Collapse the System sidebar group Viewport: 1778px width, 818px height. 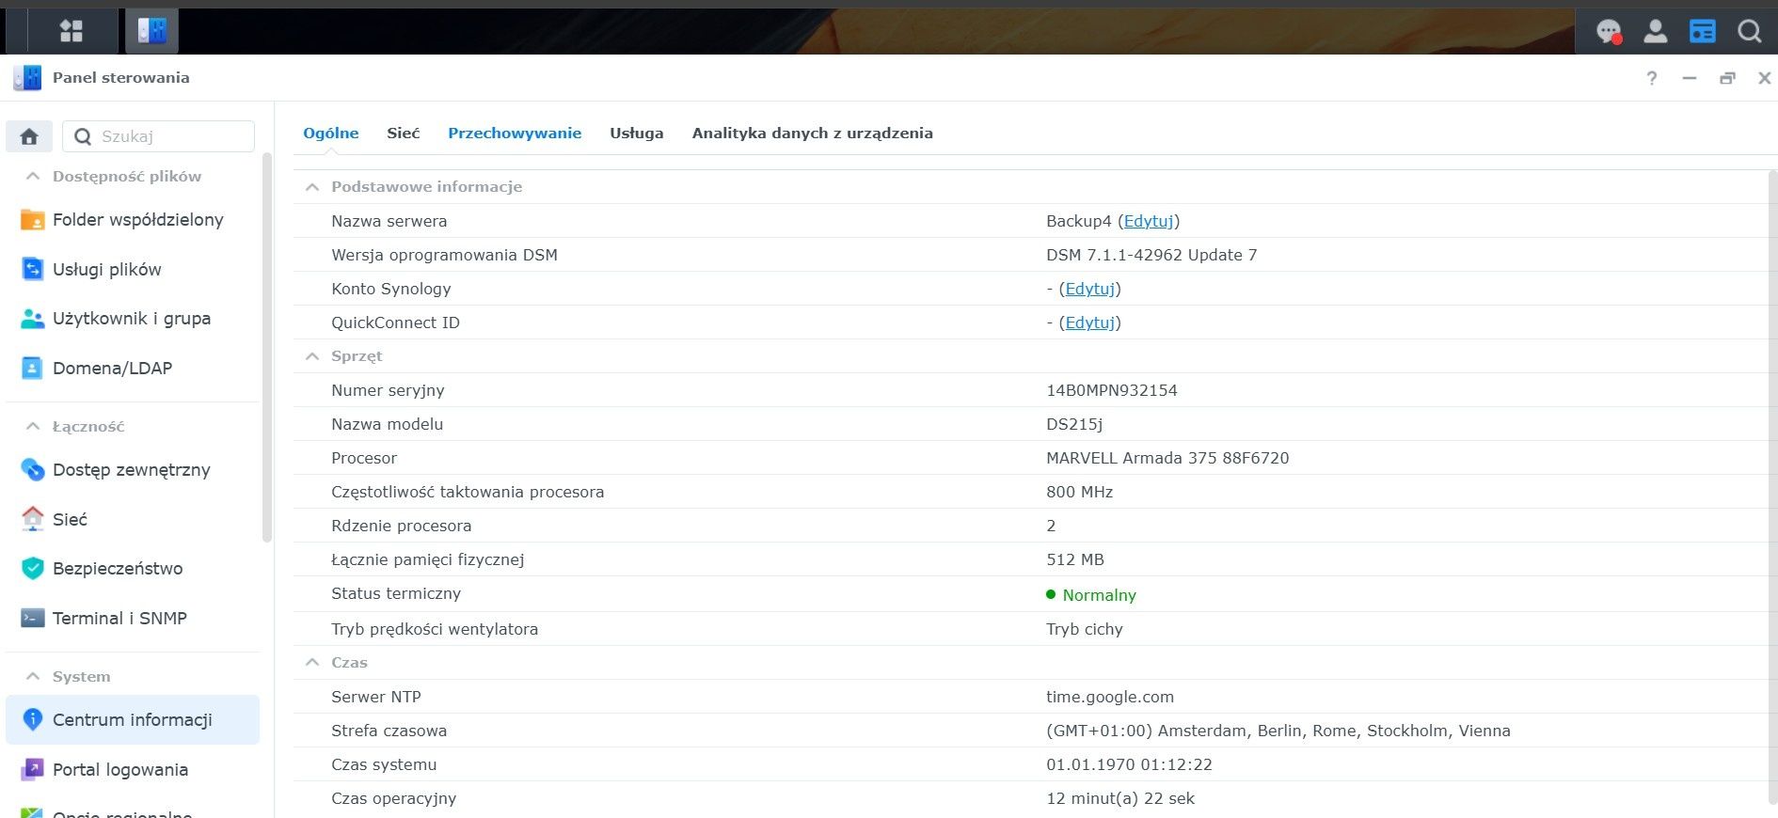33,676
